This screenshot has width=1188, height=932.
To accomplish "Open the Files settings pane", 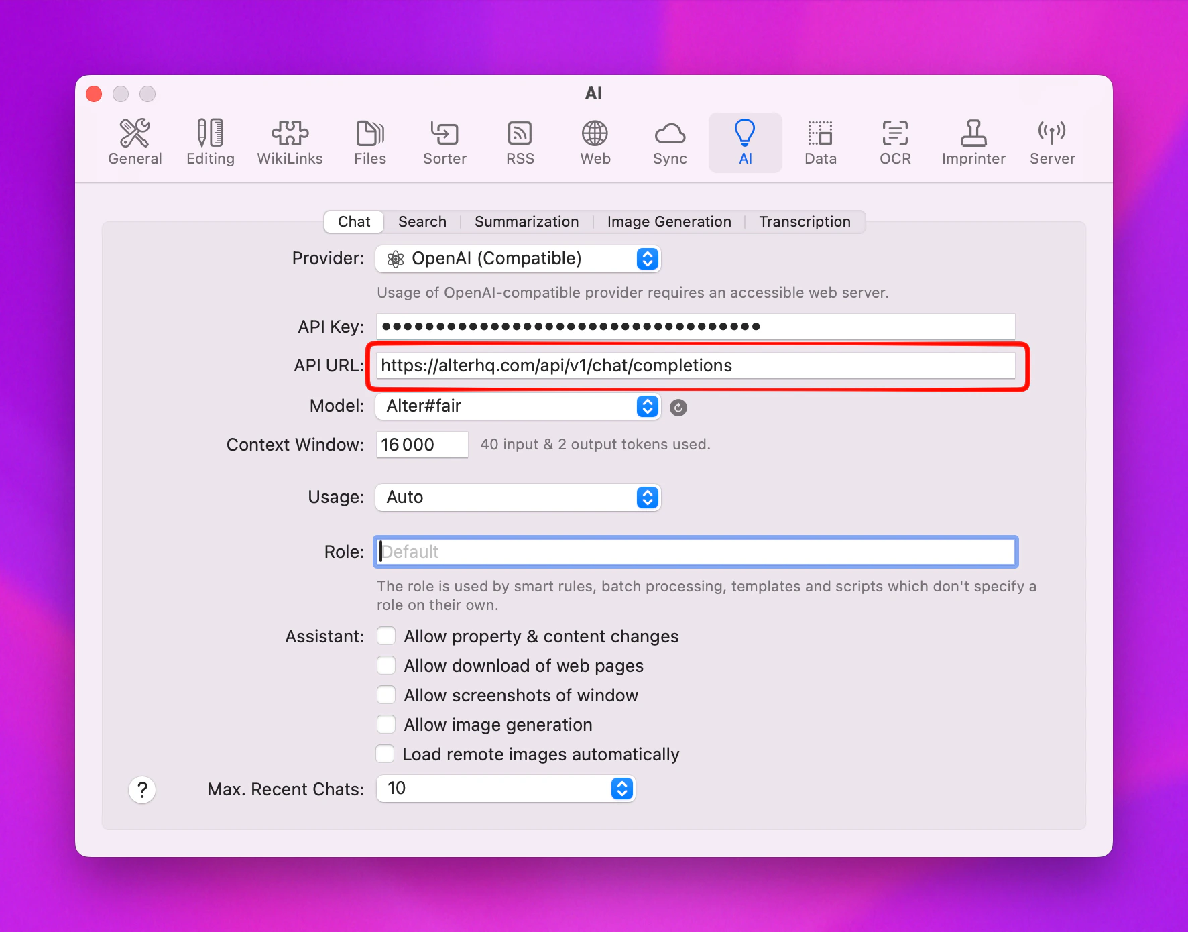I will tap(370, 143).
